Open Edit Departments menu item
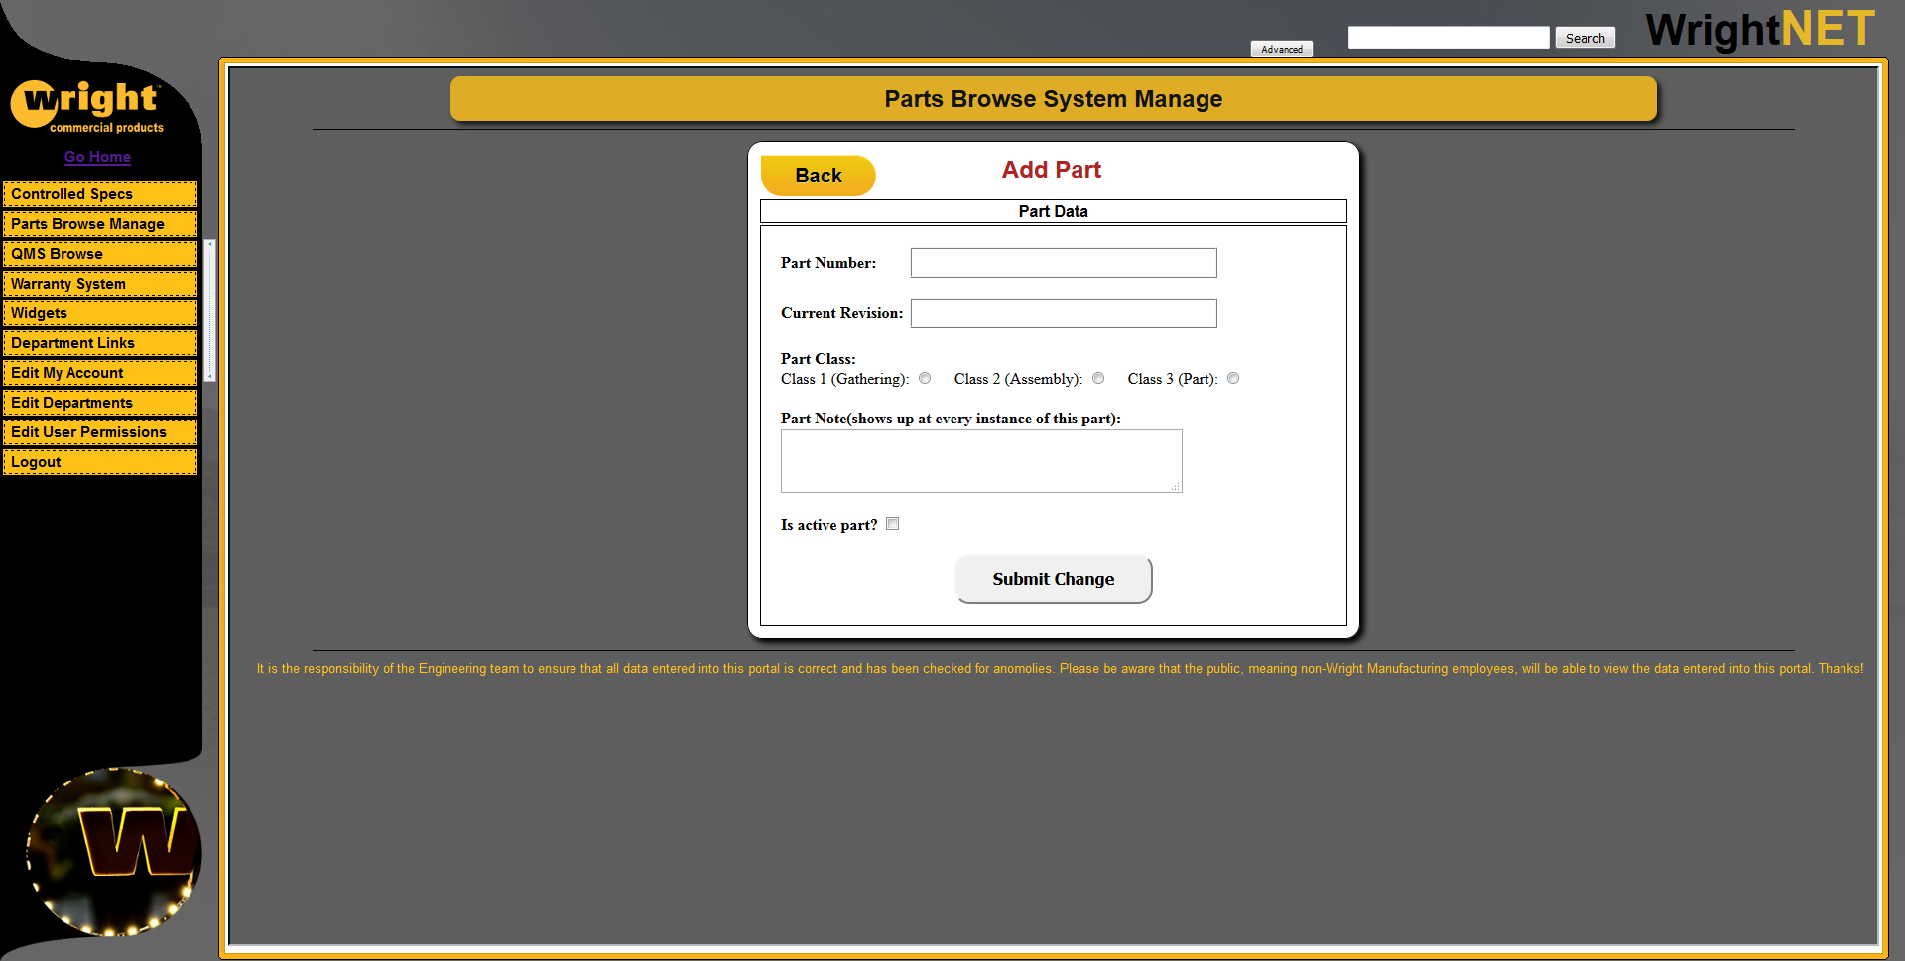1905x961 pixels. coord(100,403)
